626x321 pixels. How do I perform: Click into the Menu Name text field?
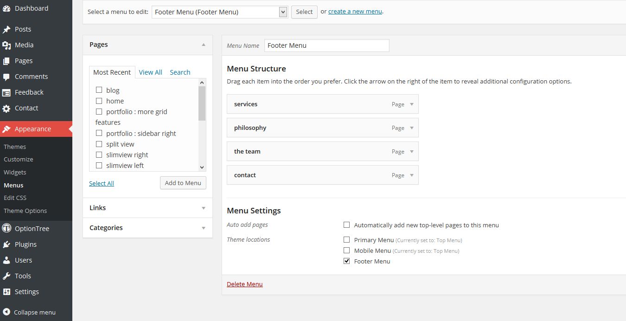pos(326,45)
